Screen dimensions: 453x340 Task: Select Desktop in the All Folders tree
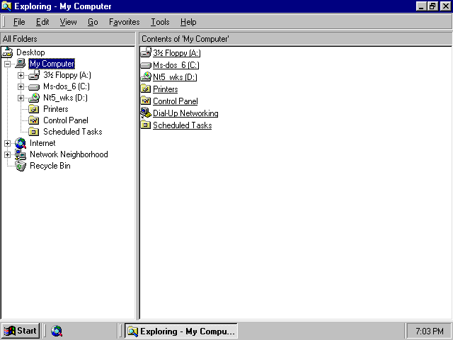pos(30,52)
